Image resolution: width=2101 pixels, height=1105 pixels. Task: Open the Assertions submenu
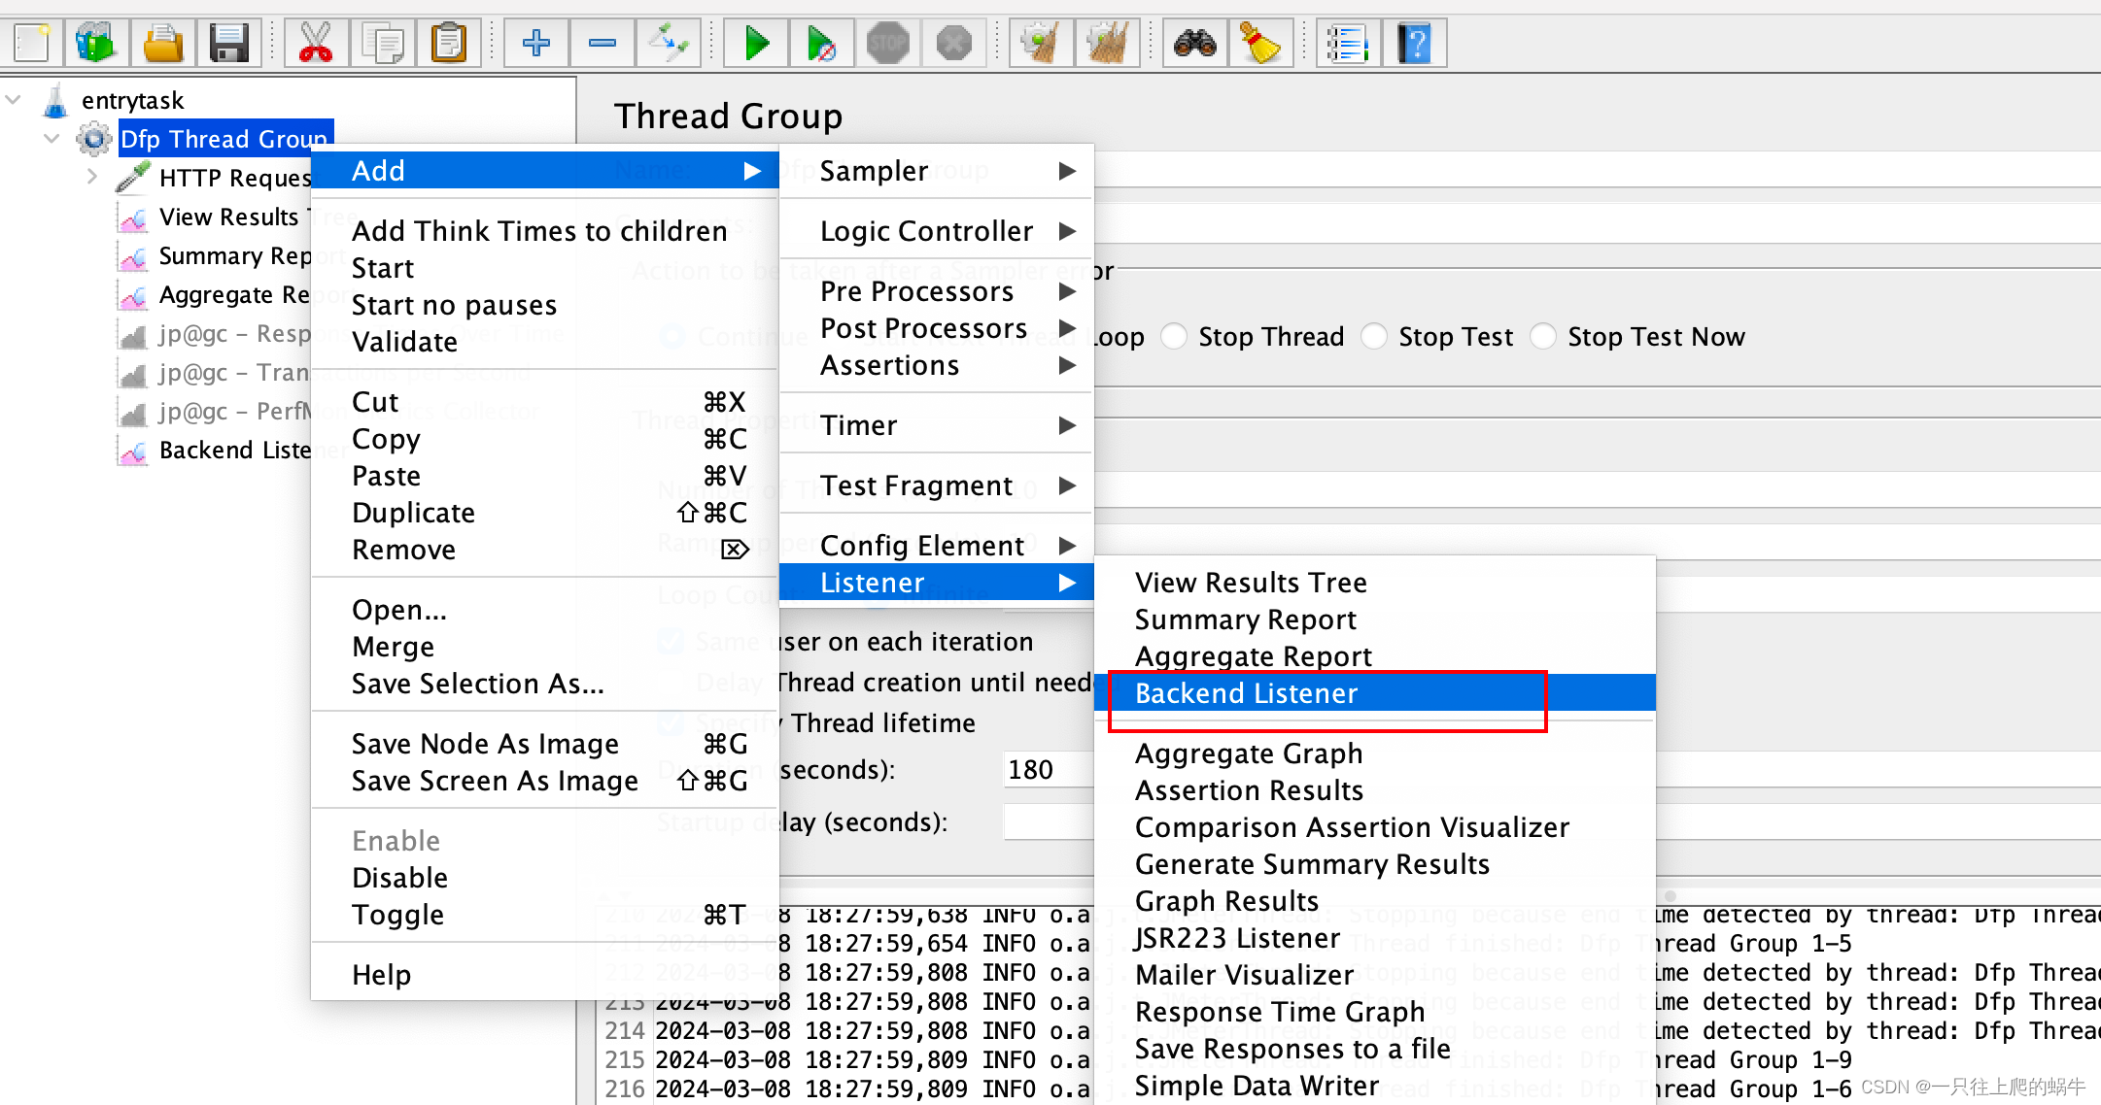[x=937, y=365]
